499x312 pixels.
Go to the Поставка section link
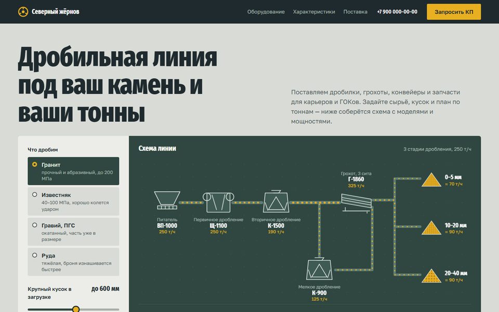[356, 12]
